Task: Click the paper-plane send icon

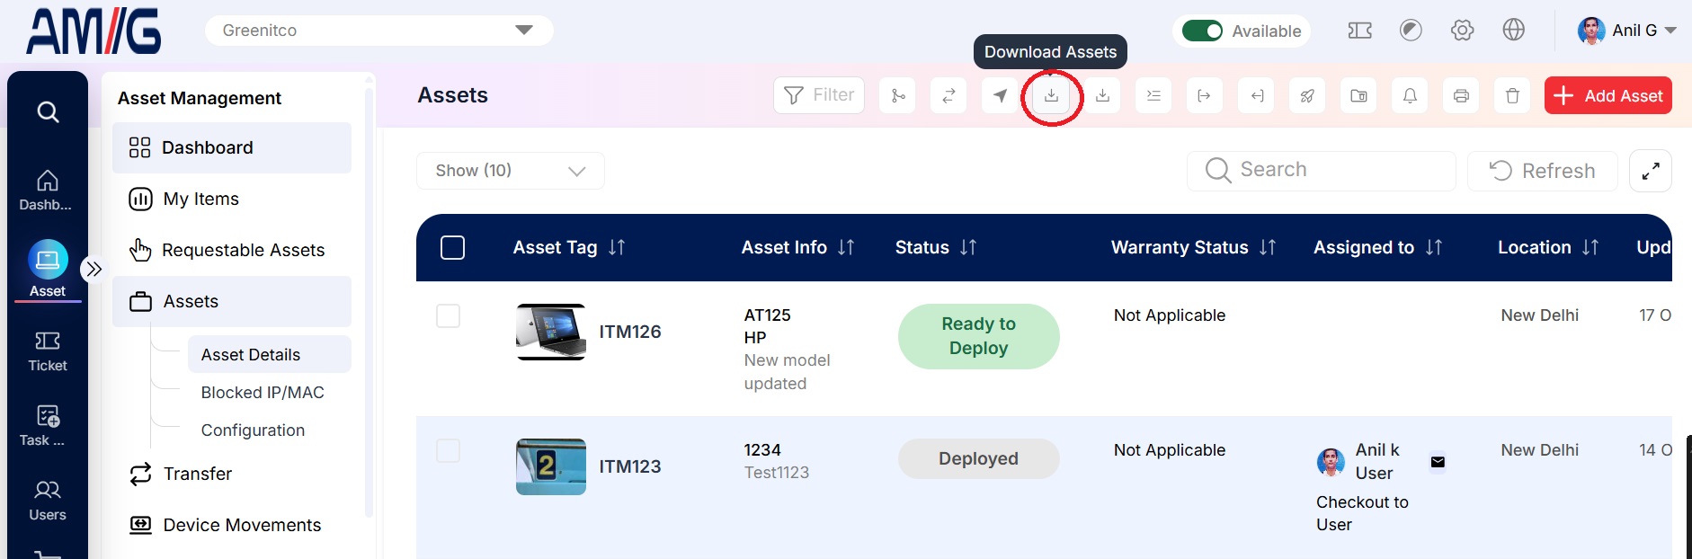Action: [1000, 95]
